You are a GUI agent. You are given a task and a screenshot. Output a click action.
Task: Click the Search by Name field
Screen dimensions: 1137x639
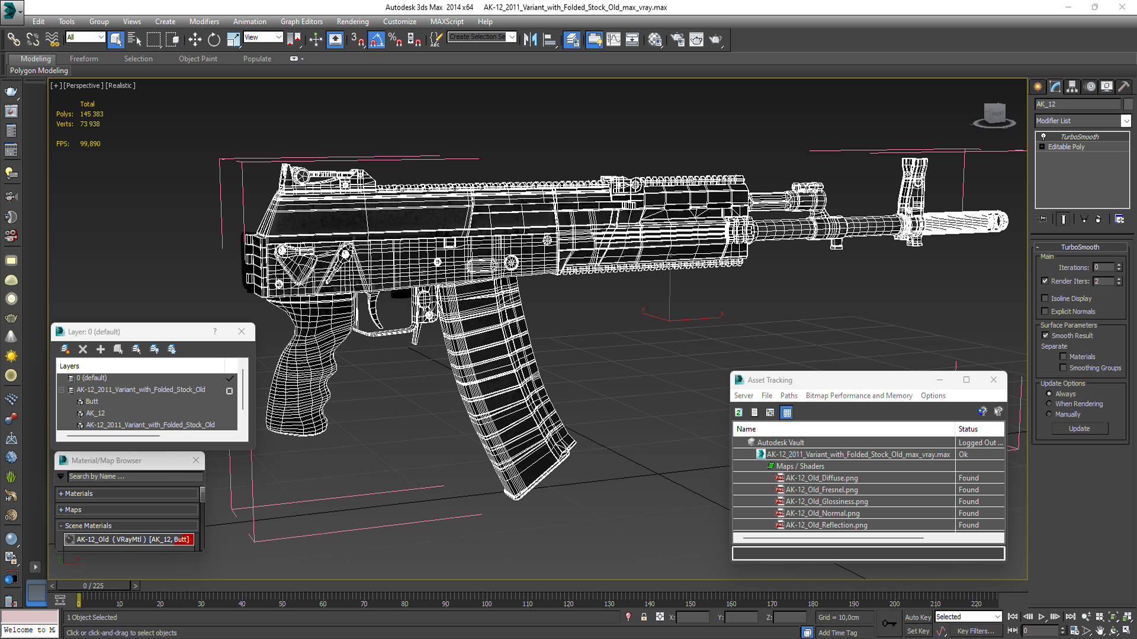(135, 476)
